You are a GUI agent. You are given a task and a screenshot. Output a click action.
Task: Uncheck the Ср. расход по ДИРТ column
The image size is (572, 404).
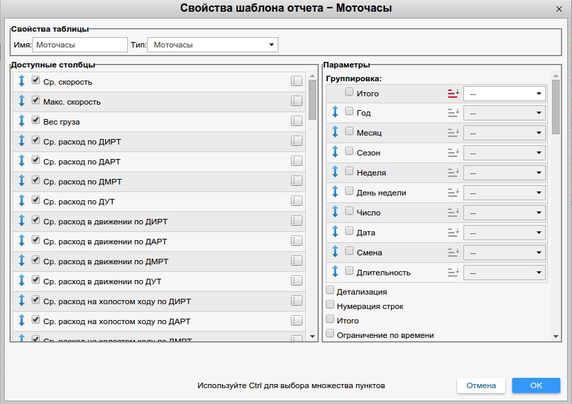(x=36, y=141)
